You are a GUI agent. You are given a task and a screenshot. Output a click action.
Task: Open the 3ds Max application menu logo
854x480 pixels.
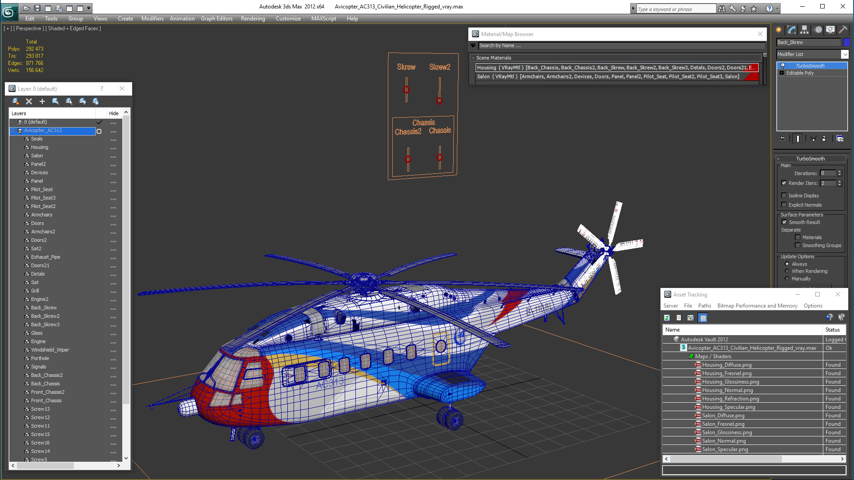pyautogui.click(x=9, y=12)
